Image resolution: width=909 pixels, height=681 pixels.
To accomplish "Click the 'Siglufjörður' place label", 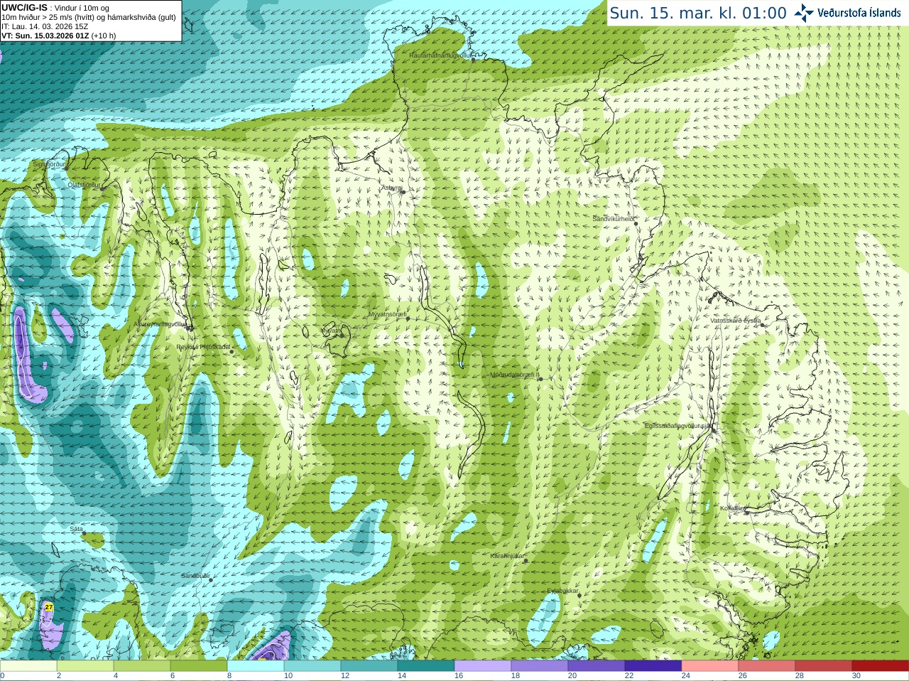I will [x=49, y=164].
